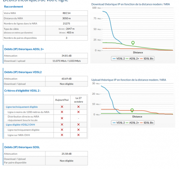Click the 'Ligne sur NRA OVH' row label
Image resolution: width=179 pixels, height=169 pixels.
click(19, 135)
